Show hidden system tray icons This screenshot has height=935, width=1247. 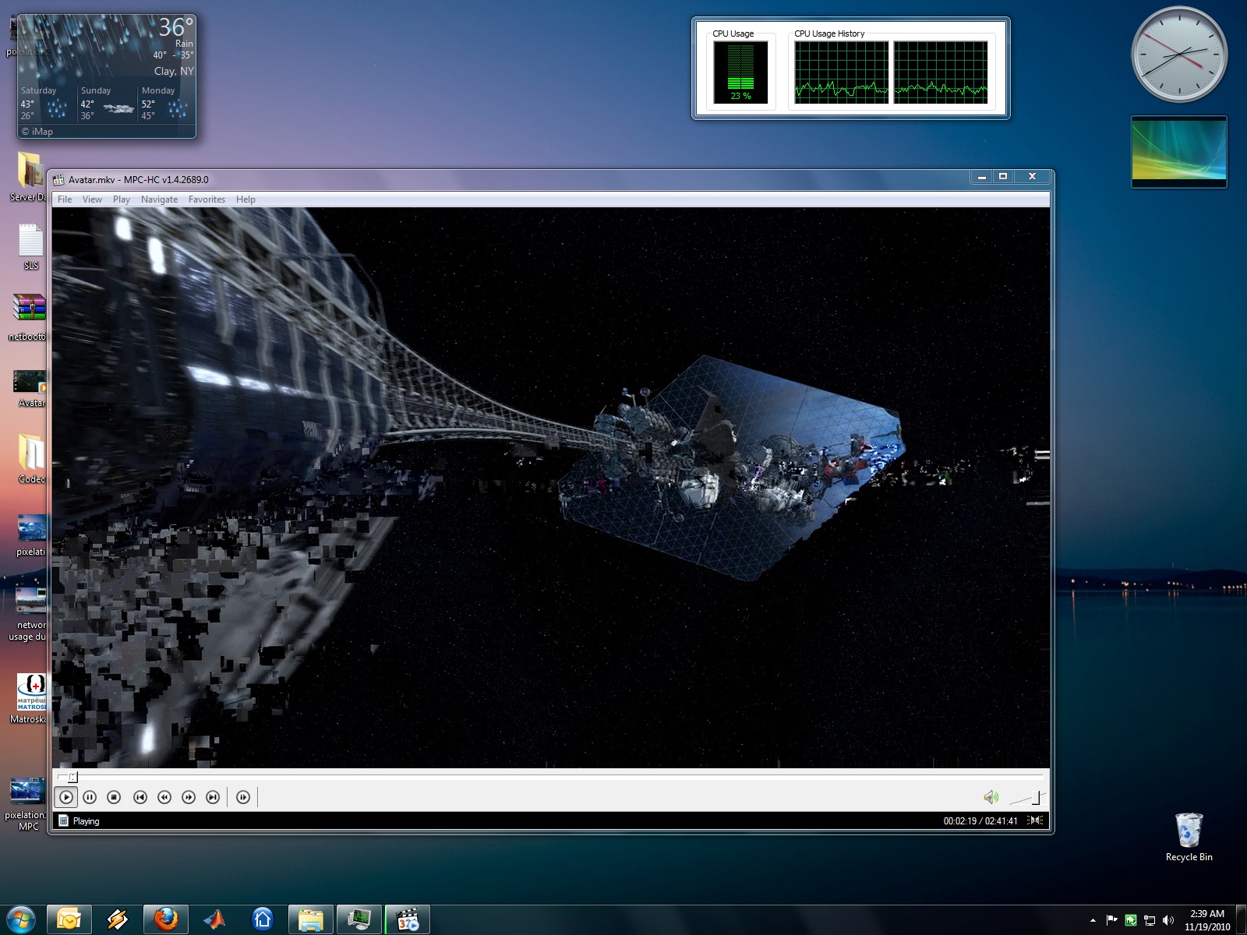pos(1093,920)
